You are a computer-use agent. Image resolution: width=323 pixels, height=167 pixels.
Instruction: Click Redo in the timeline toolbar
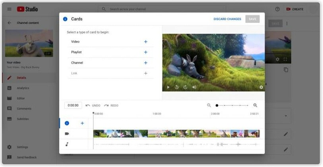[x=111, y=106]
